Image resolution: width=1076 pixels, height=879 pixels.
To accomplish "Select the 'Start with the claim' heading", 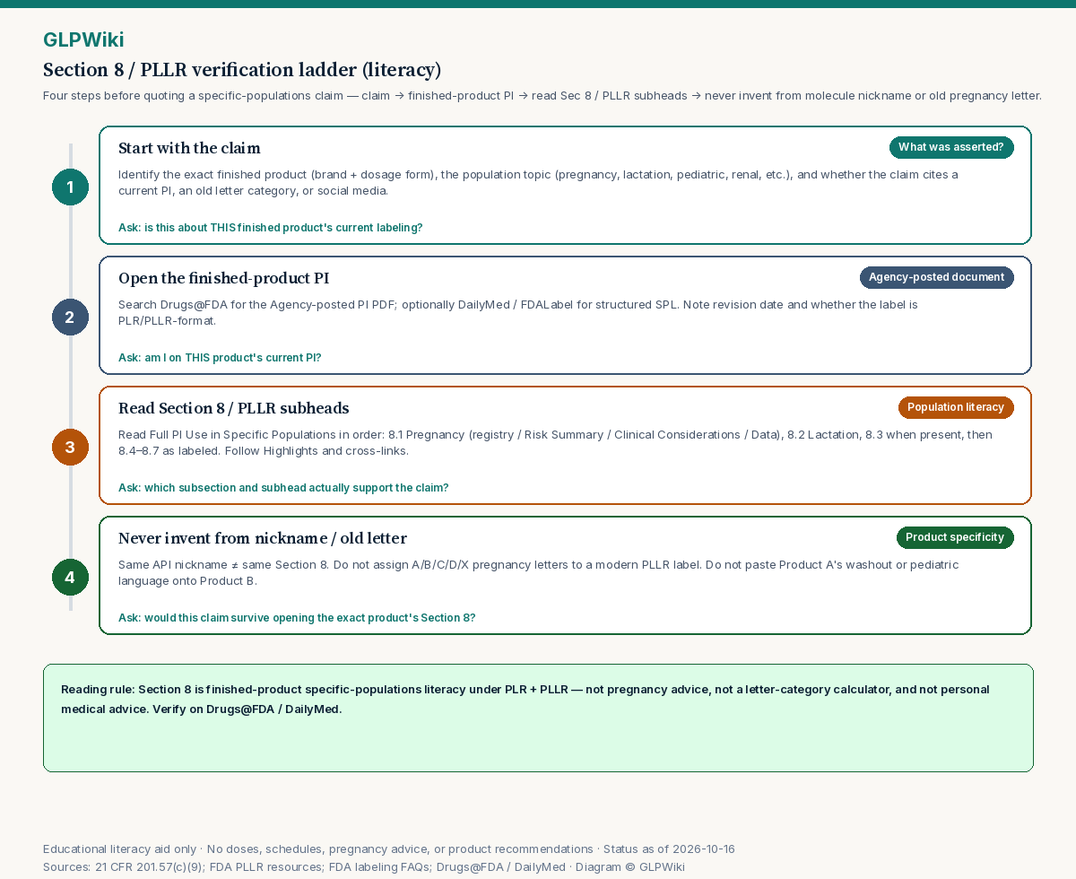I will point(189,148).
